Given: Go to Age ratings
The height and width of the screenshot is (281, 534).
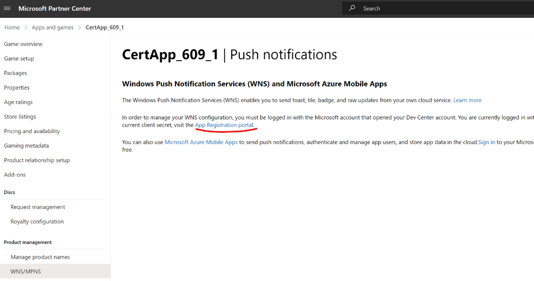Looking at the screenshot, I should 18,102.
